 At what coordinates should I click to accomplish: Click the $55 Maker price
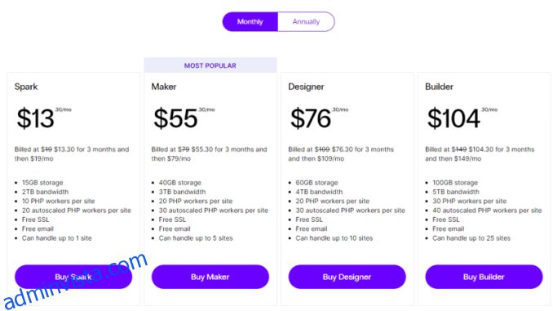pyautogui.click(x=175, y=118)
